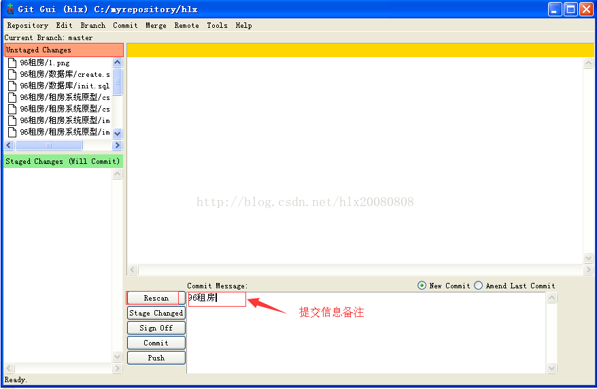Click the Unstaged Changes list scroll left arrow
Image resolution: width=597 pixels, height=389 pixels.
pos(9,145)
